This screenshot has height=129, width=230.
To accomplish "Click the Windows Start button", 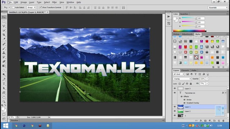I will point(6,126).
